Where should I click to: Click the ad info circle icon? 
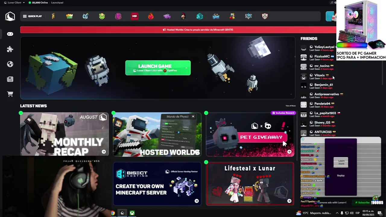pos(303,139)
